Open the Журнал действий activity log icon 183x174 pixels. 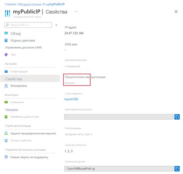pyautogui.click(x=6, y=41)
